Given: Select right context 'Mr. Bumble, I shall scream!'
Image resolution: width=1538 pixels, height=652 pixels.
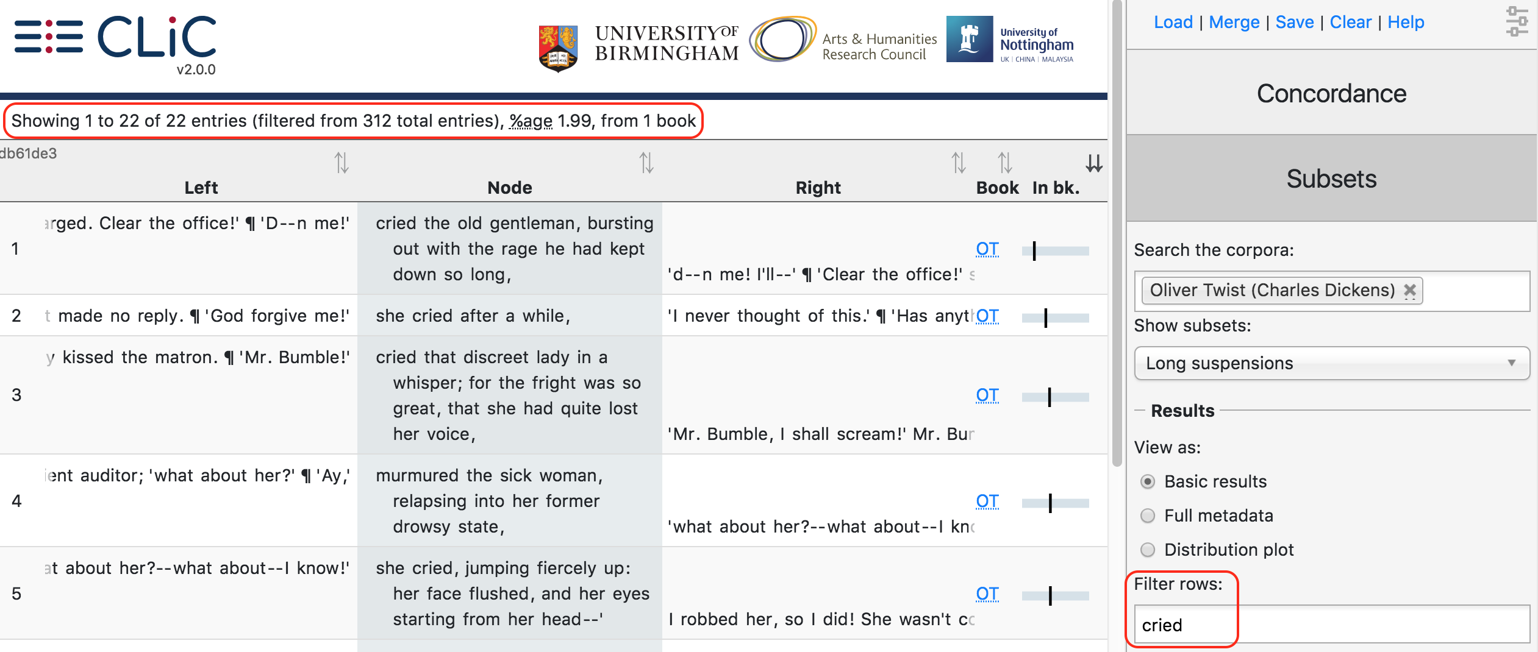Looking at the screenshot, I should point(787,434).
